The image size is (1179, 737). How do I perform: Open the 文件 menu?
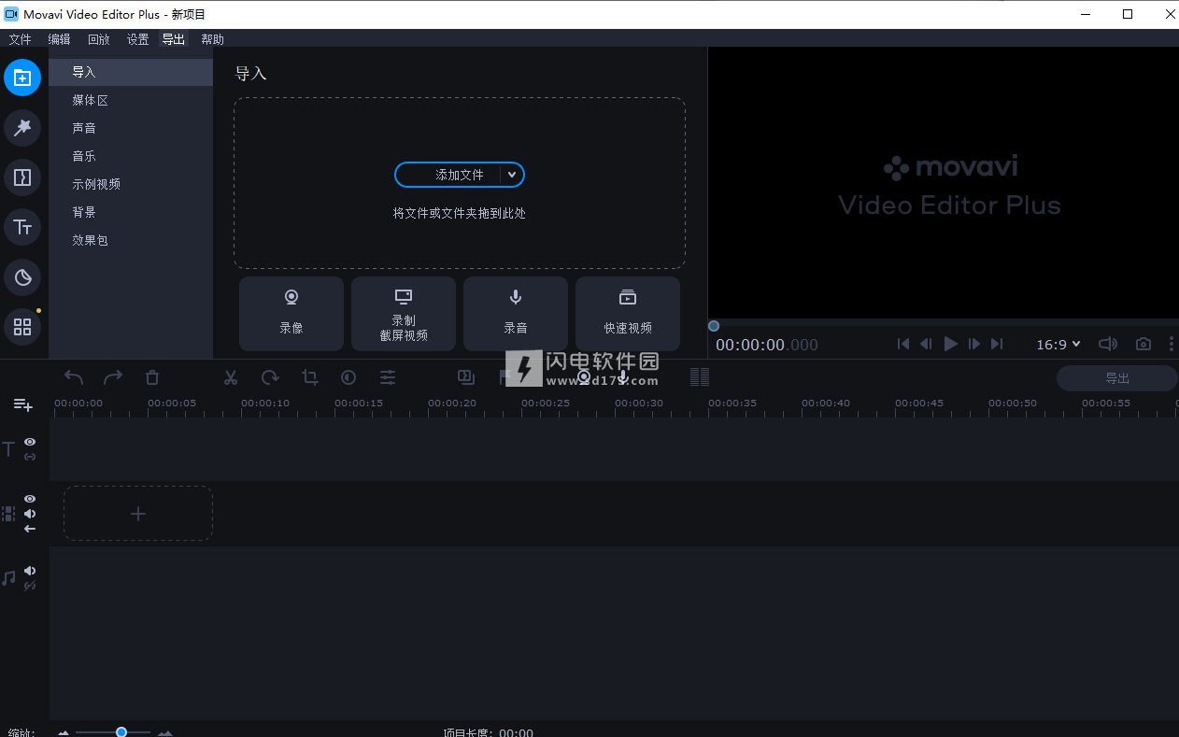coord(20,39)
